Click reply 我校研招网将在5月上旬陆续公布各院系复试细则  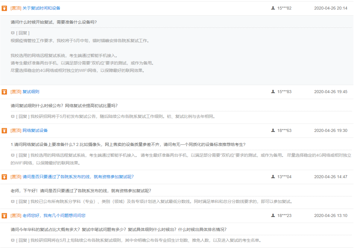click(x=146, y=241)
